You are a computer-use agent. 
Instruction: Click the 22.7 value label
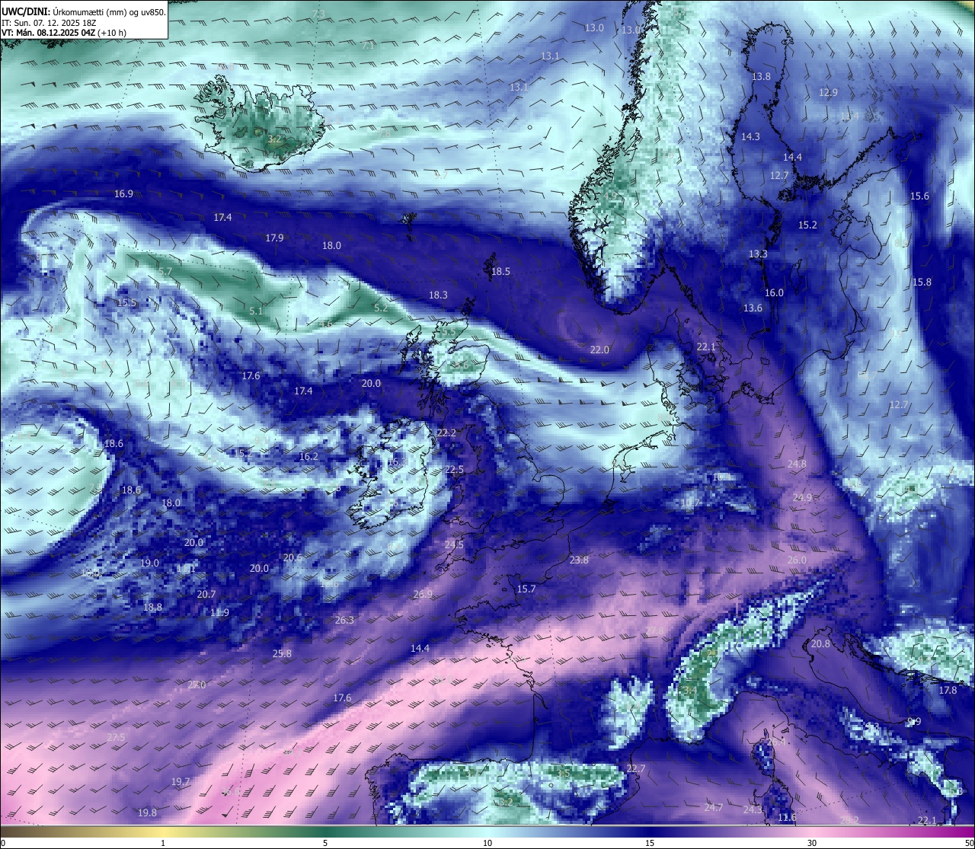tap(636, 769)
